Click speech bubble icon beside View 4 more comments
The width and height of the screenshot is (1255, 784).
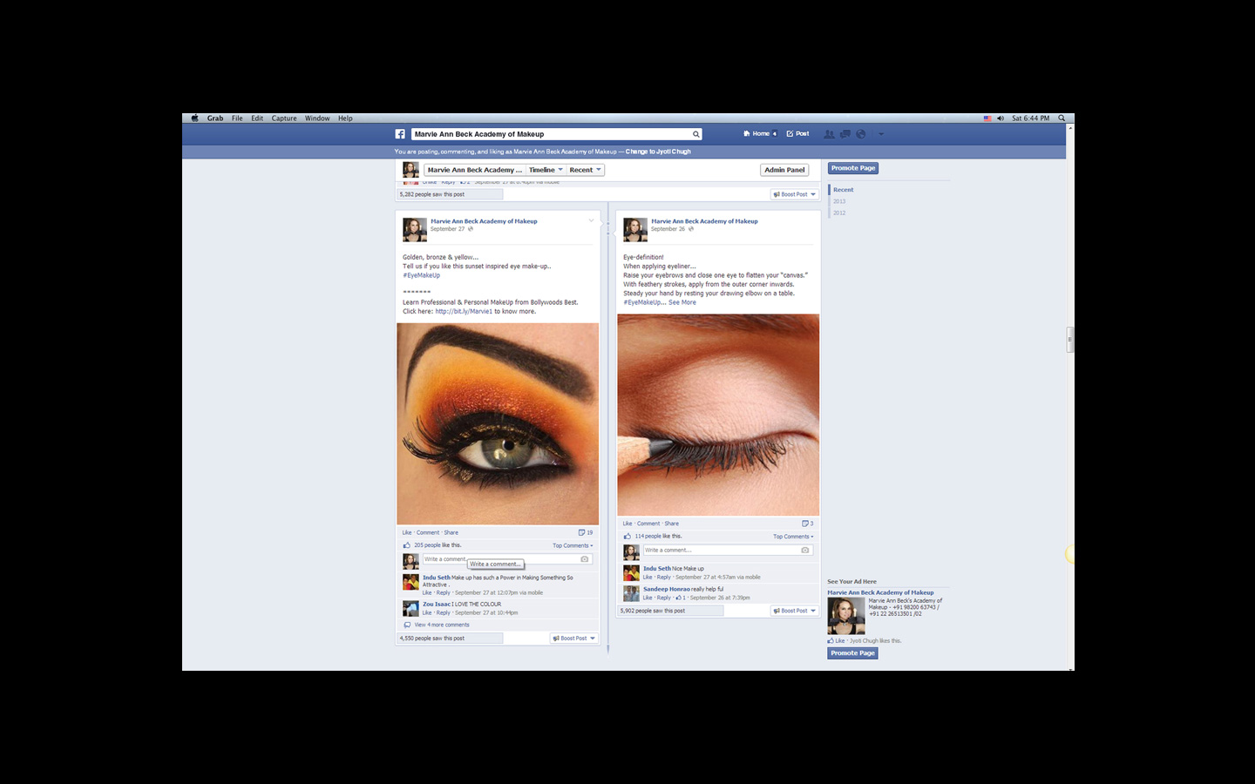407,625
